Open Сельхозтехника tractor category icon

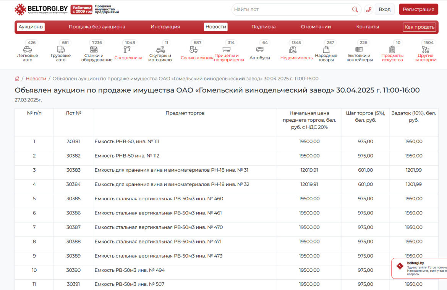coord(194,50)
